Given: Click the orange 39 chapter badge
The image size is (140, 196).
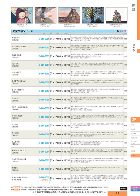Looking at the screenshot, I should [x=135, y=119].
